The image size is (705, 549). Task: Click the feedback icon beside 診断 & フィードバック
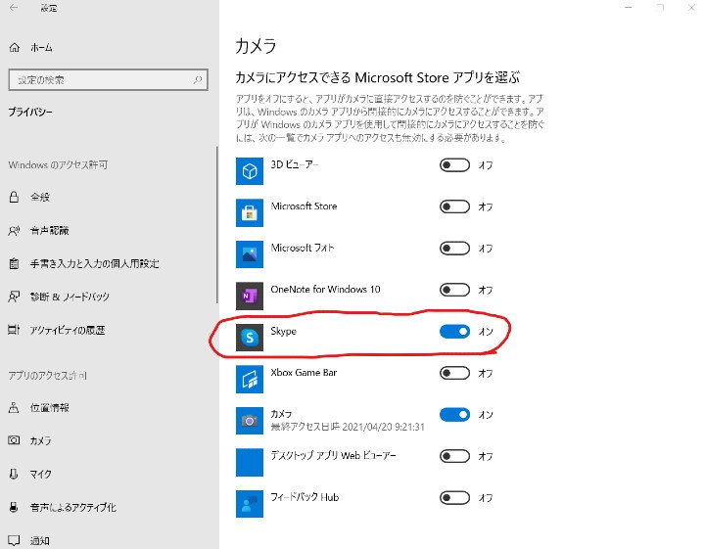tap(14, 297)
